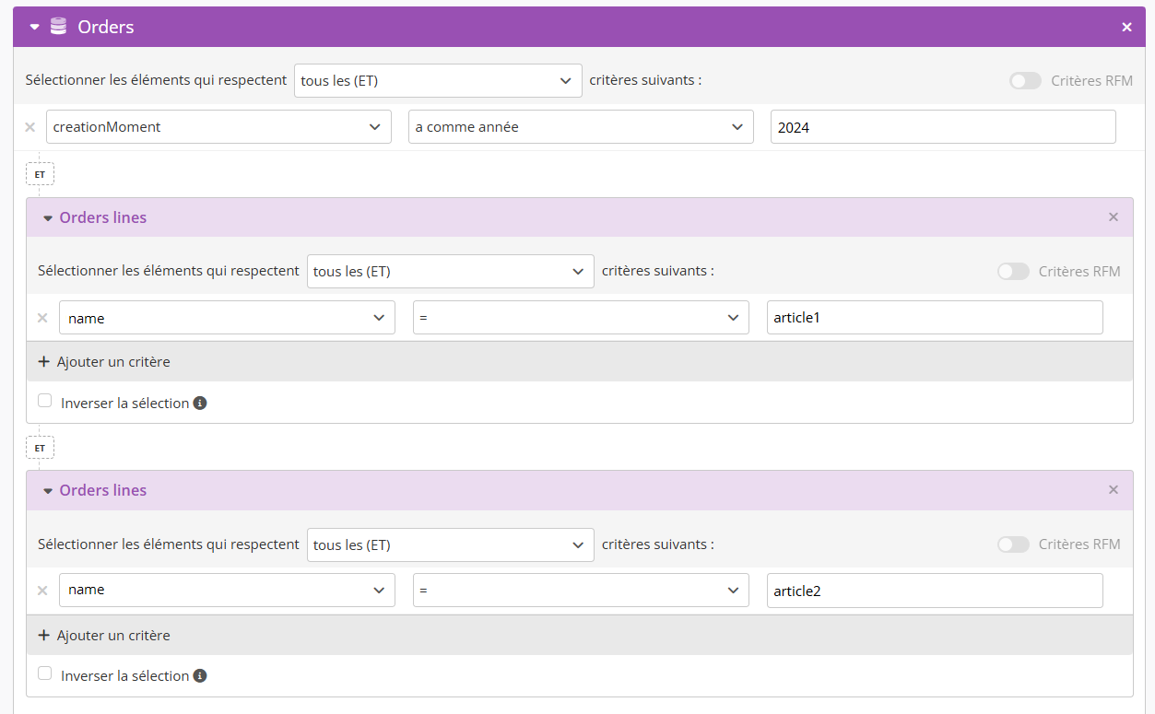Screen dimensions: 1155x714
Task: Click the Orders database icon
Action: tap(58, 27)
